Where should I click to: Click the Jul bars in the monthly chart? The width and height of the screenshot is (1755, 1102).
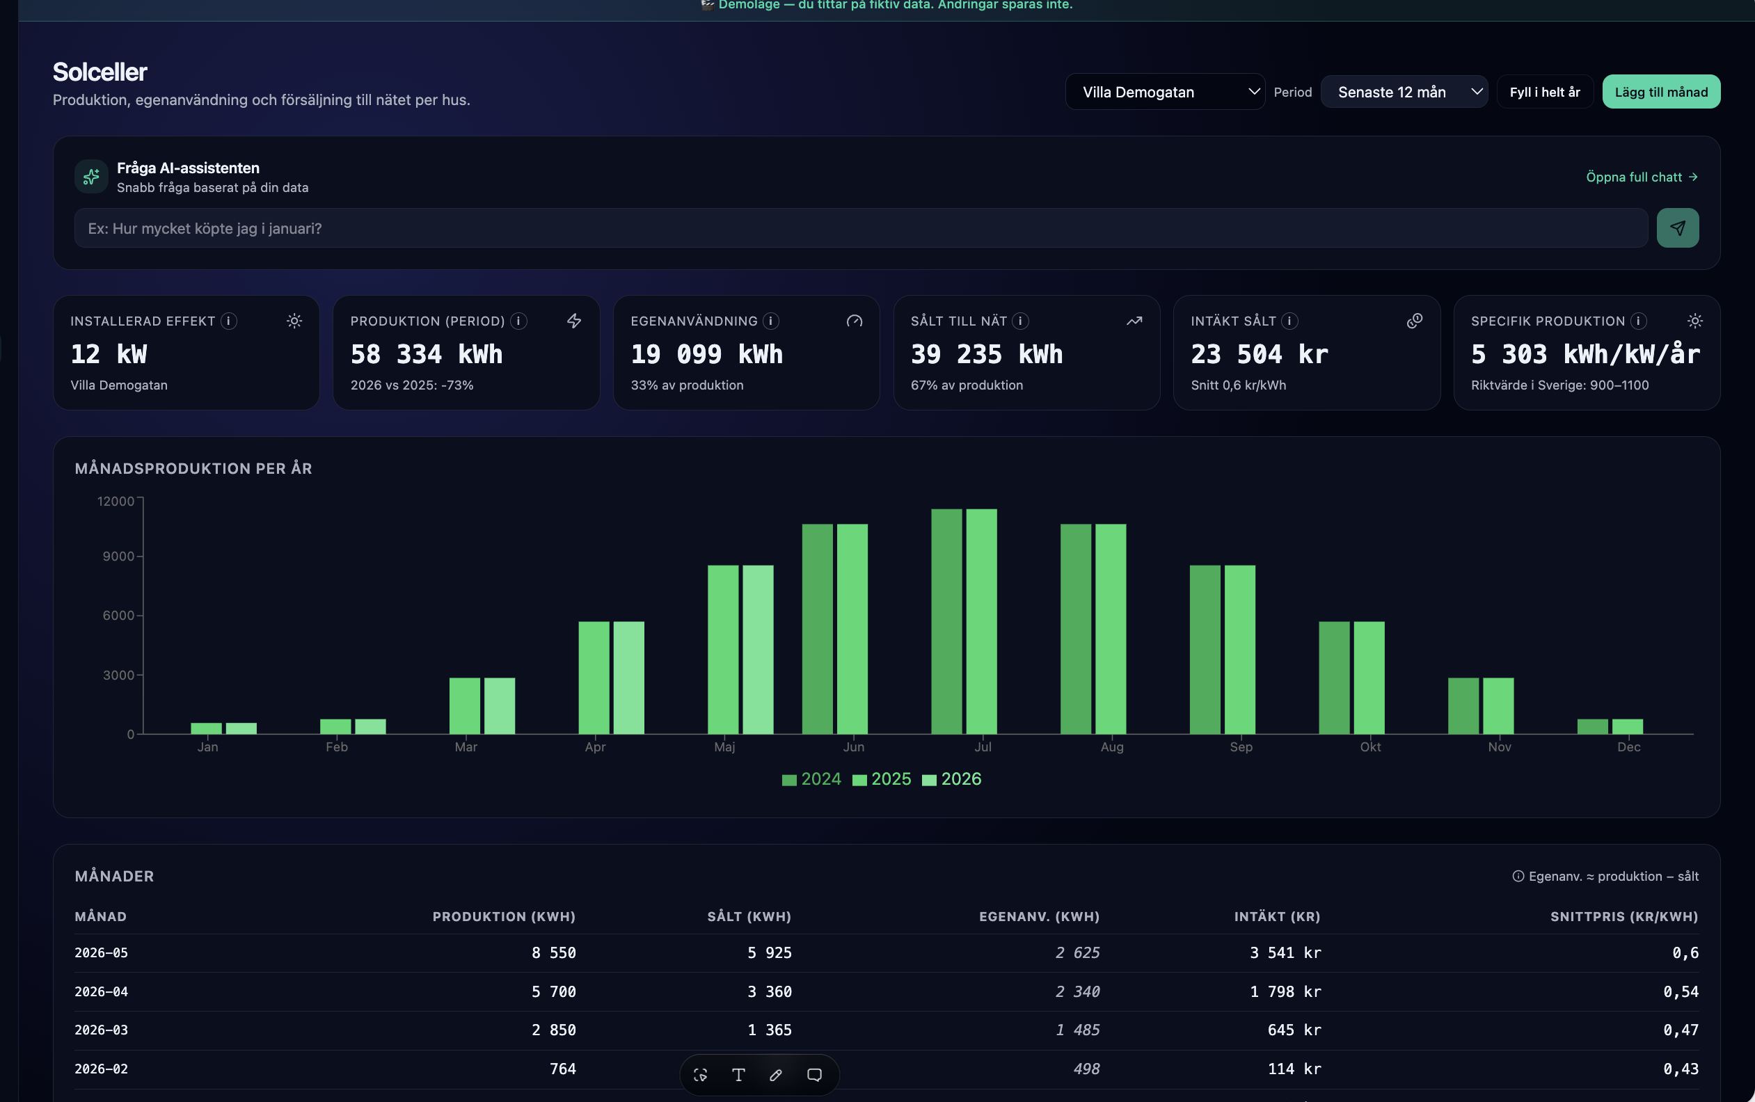[x=964, y=621]
